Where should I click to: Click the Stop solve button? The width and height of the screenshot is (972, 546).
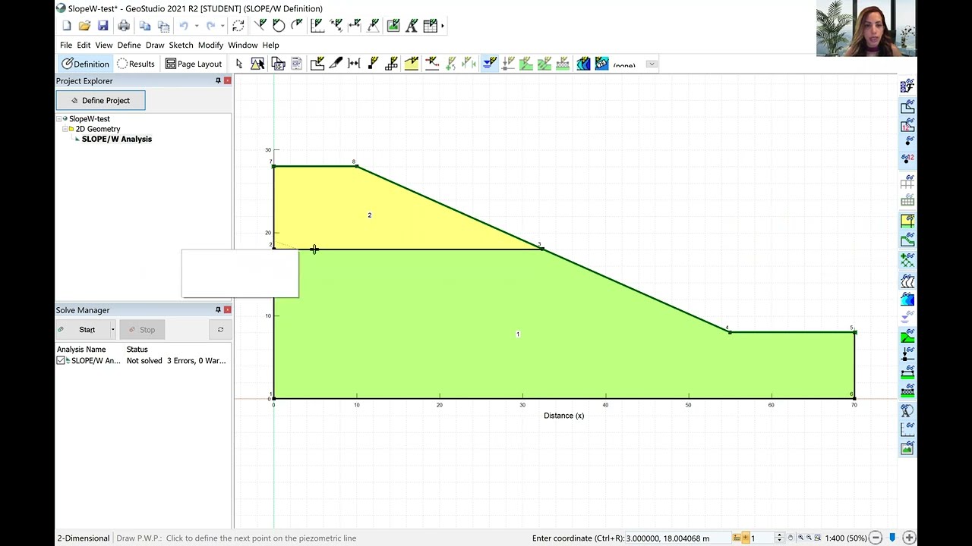coord(141,330)
